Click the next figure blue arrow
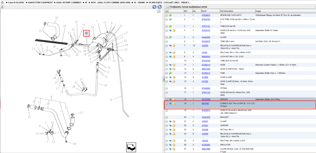This screenshot has height=153, width=316. point(159,7)
